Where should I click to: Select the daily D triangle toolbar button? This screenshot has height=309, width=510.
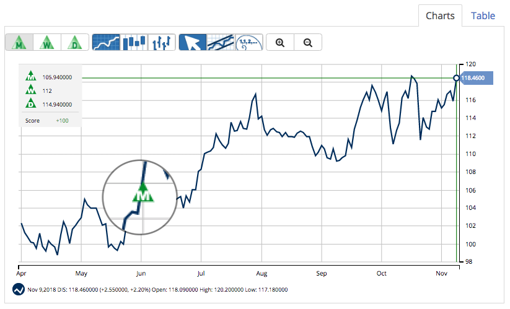coord(75,42)
